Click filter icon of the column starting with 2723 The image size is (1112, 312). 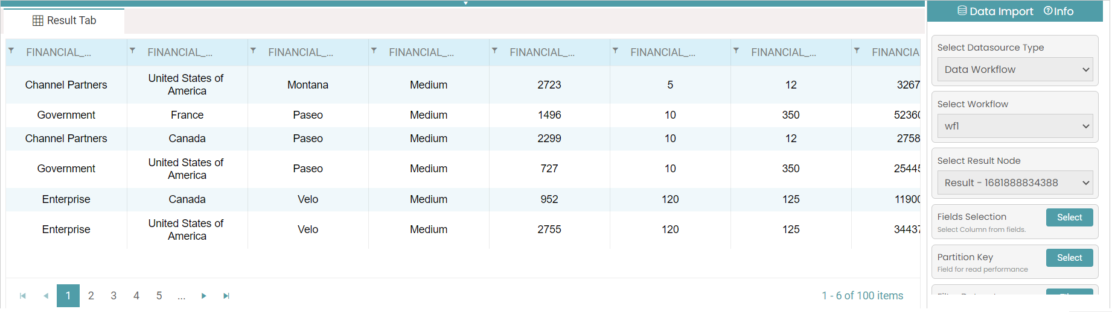tap(494, 51)
